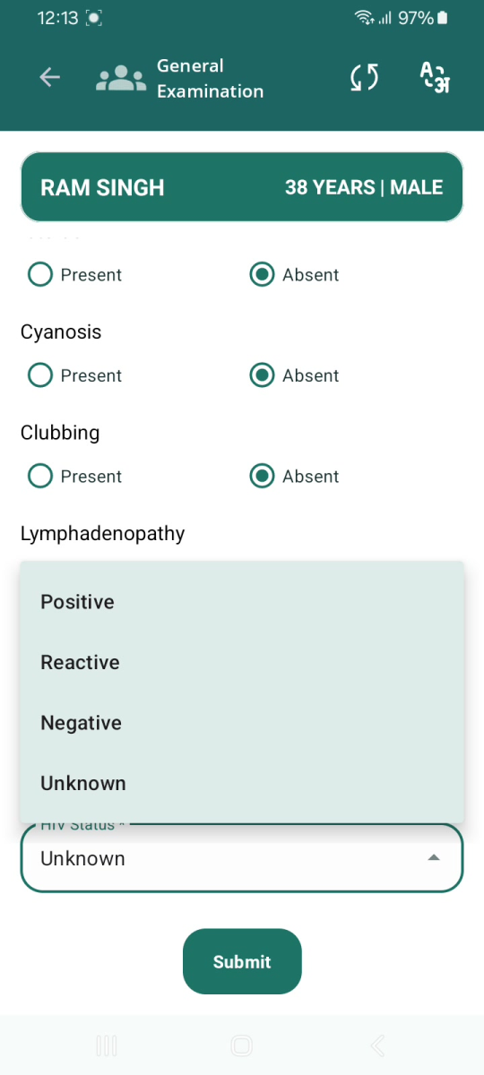Screen dimensions: 484x1075
Task: Choose Reactive from the dropdown list
Action: click(x=242, y=663)
